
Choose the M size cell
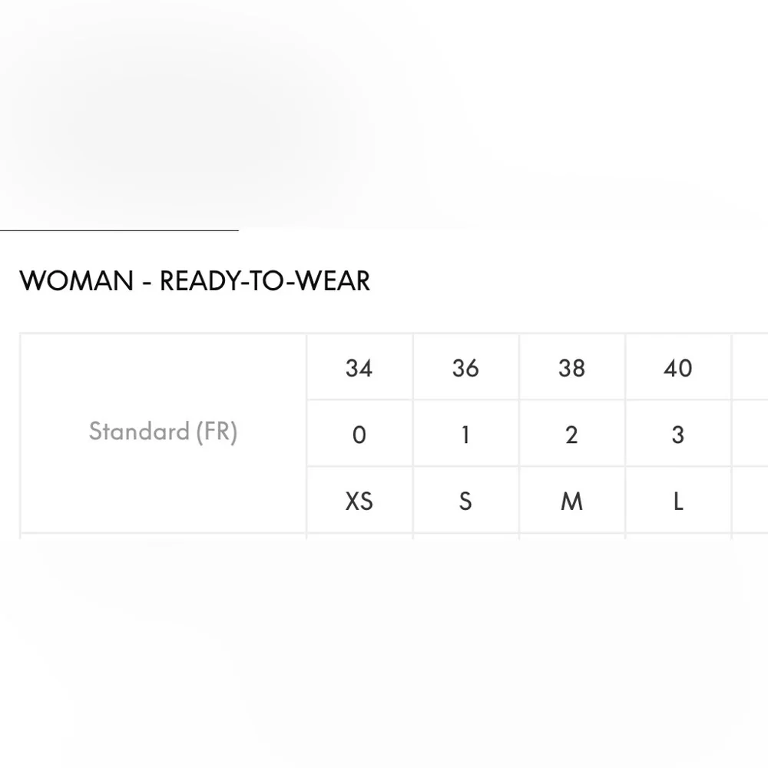(571, 502)
